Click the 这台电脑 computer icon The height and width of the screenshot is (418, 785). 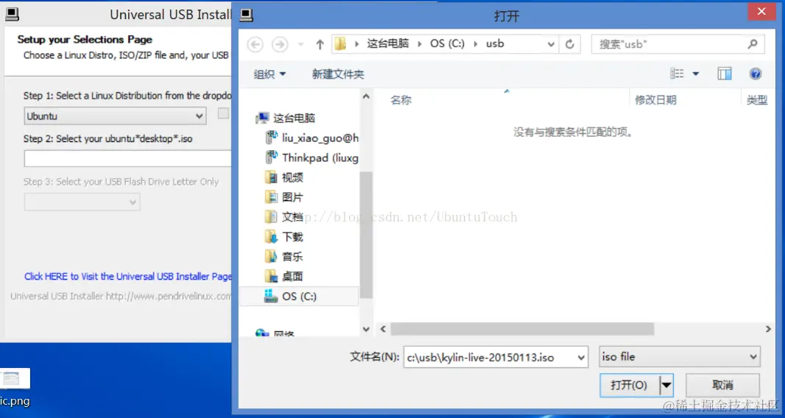tap(262, 118)
